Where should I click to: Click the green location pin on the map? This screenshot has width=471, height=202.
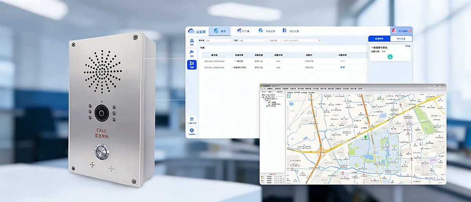pos(365,137)
